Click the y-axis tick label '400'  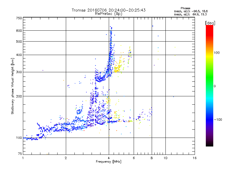[19, 55]
